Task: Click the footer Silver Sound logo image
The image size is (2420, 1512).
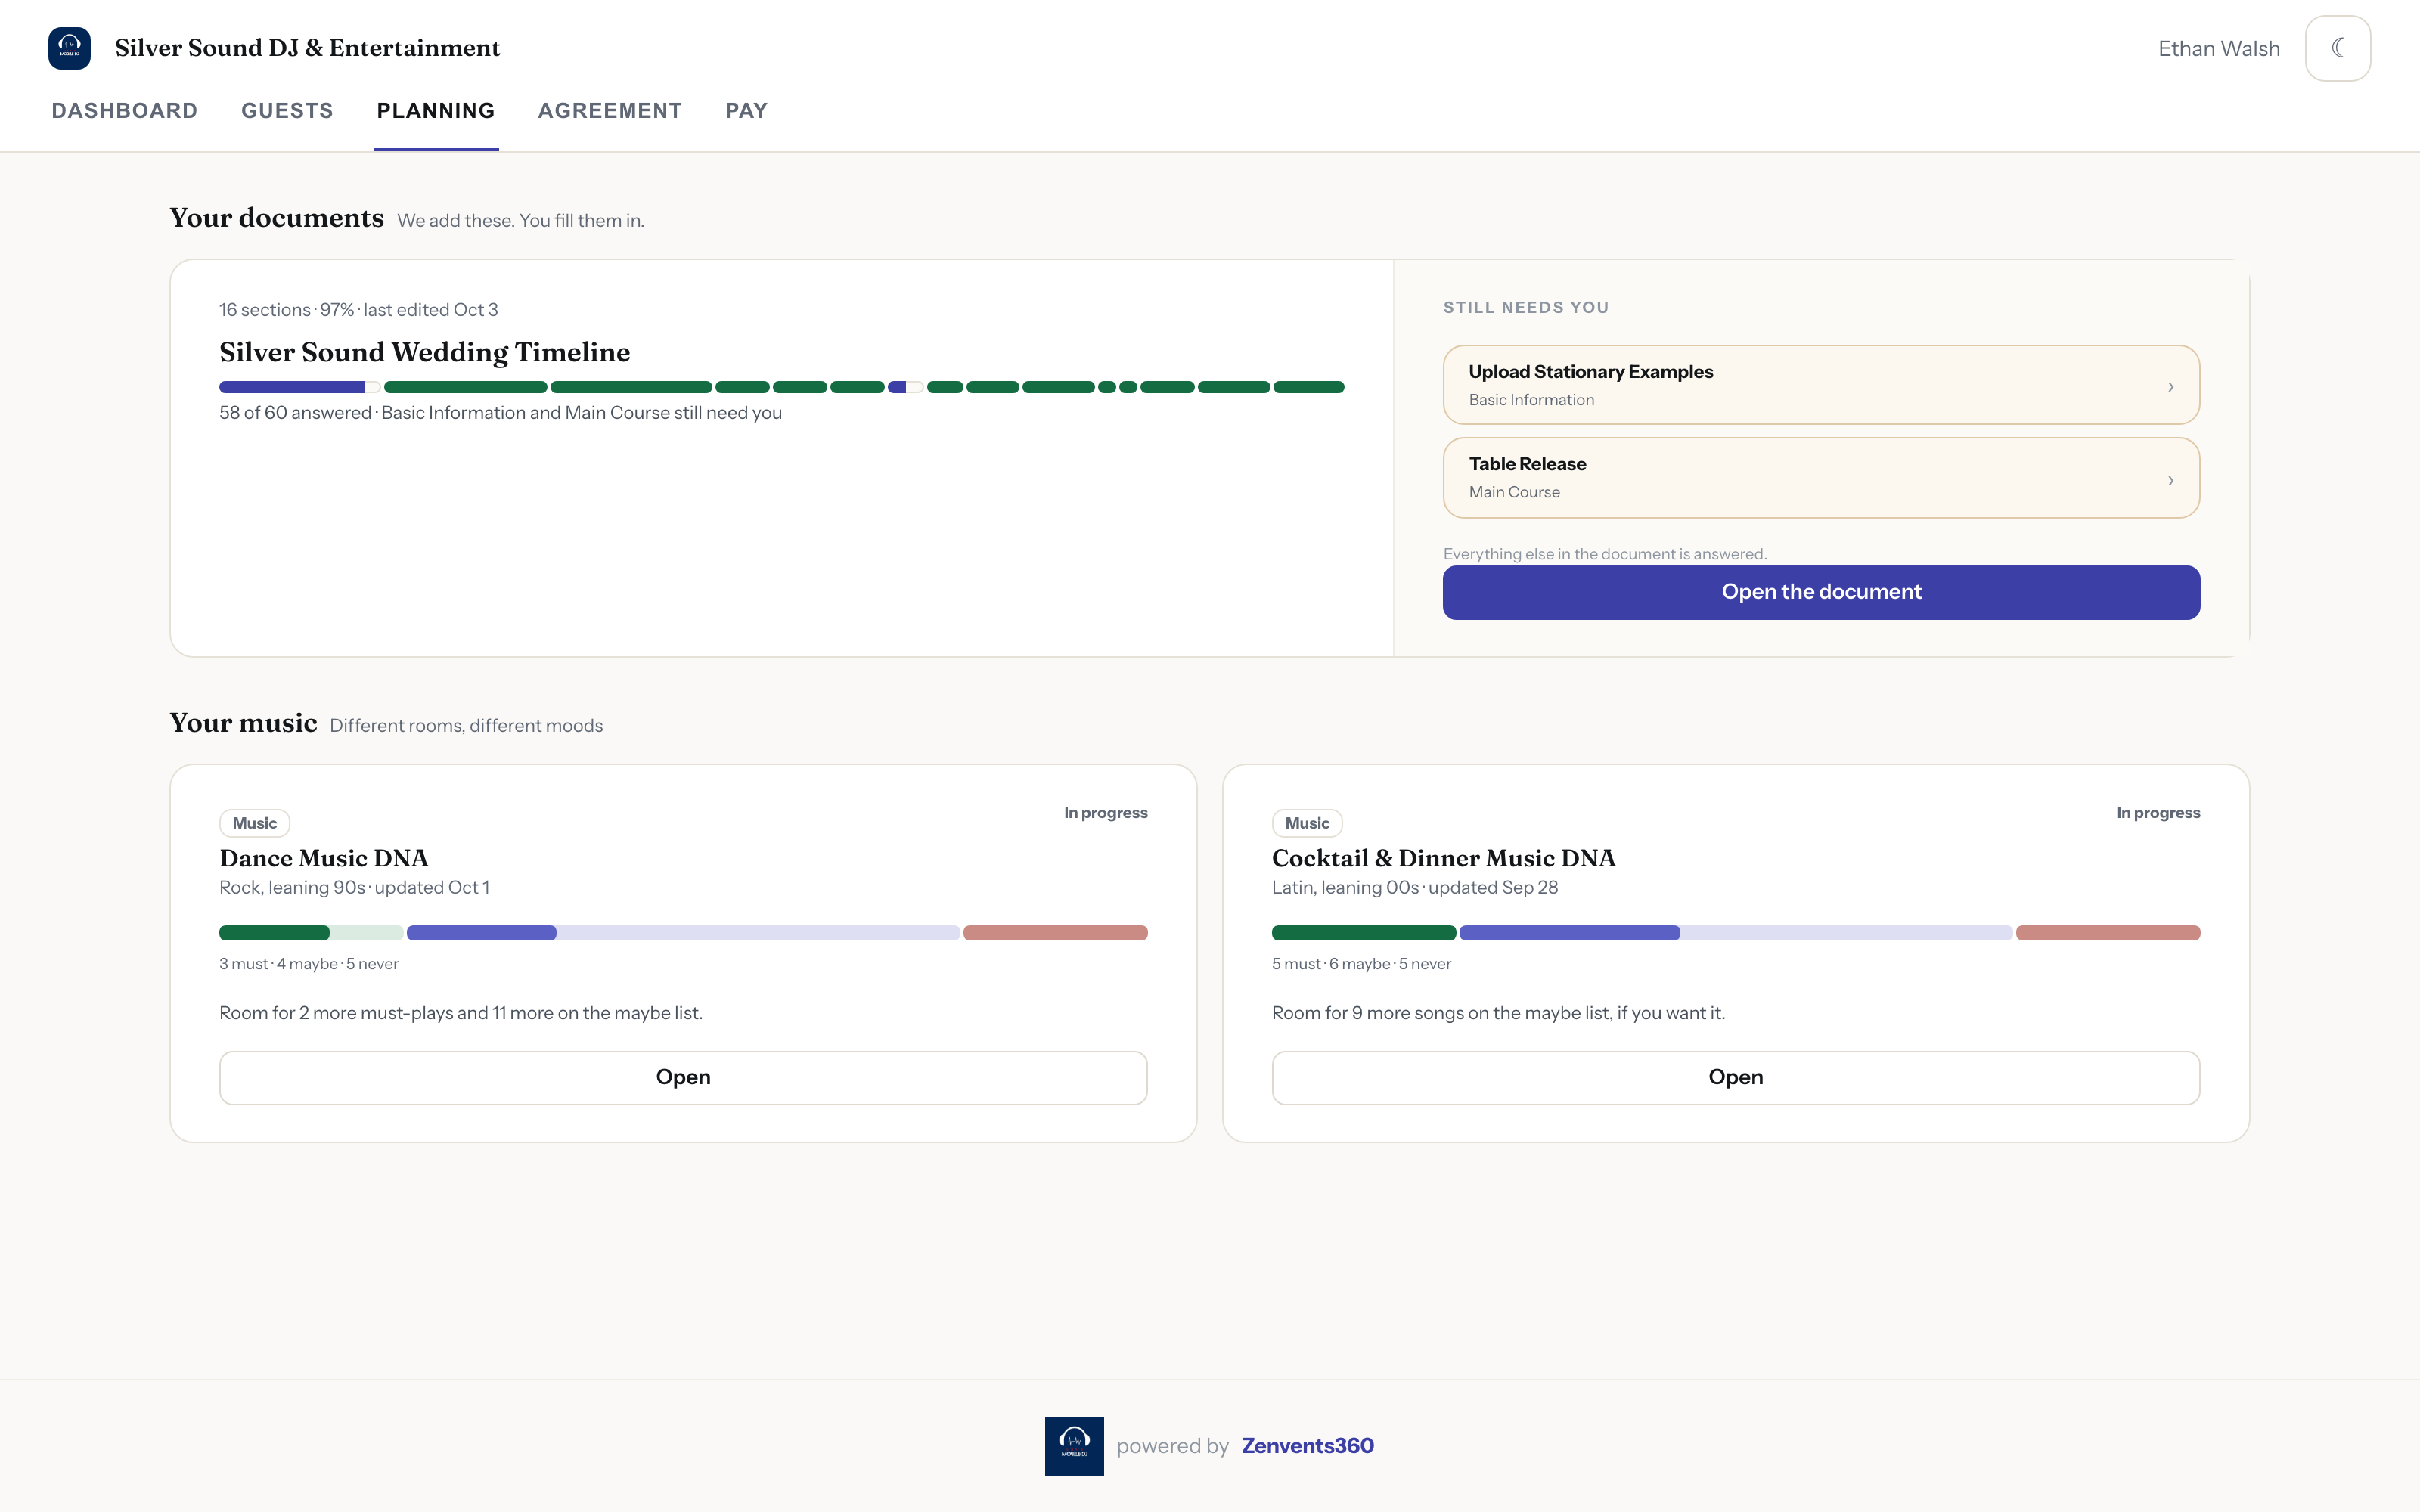Action: (x=1074, y=1445)
